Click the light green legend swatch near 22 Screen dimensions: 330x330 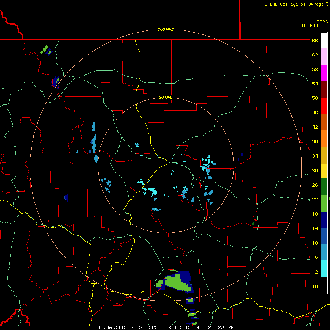pos(324,203)
